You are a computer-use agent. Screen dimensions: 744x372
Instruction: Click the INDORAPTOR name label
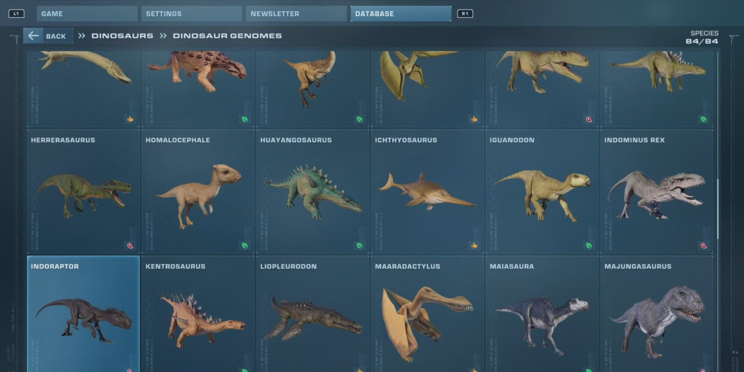(55, 266)
